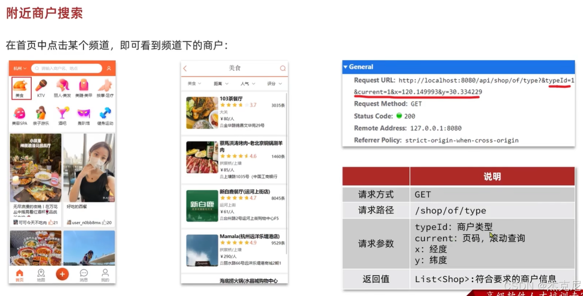Tap the round orange plus button

(62, 274)
